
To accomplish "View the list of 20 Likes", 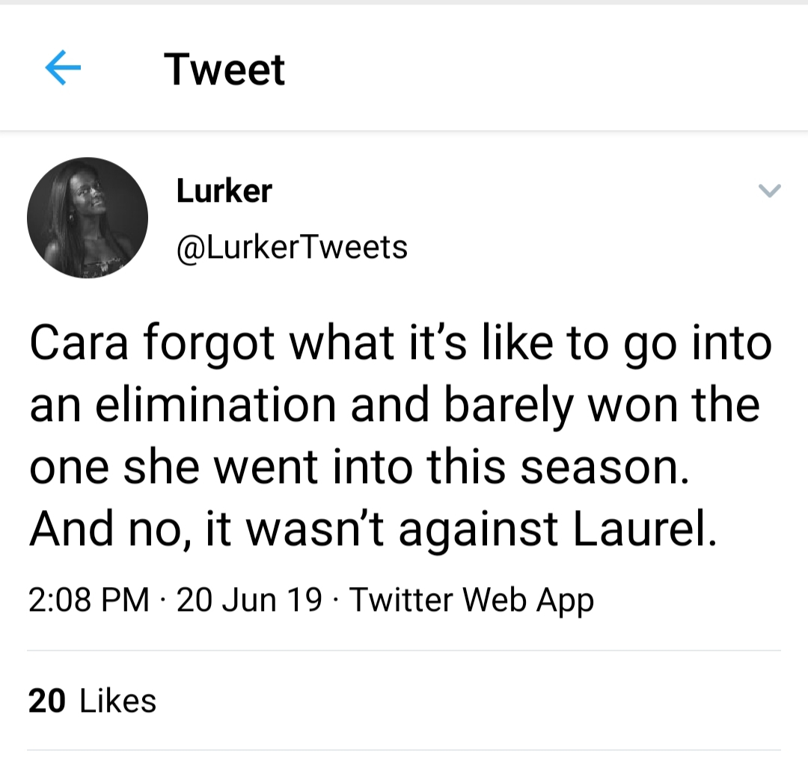I will 92,701.
